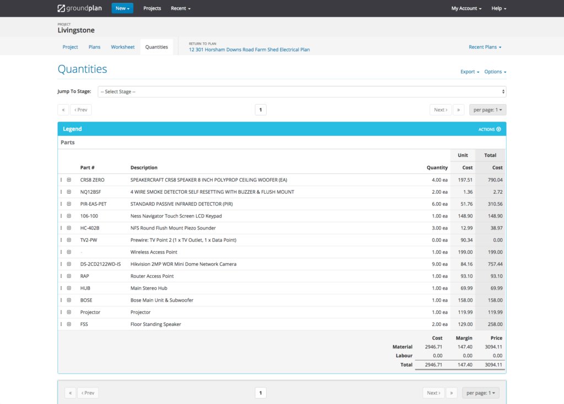Expand the Hikvision dome camera row
This screenshot has width=564, height=404.
[x=69, y=264]
